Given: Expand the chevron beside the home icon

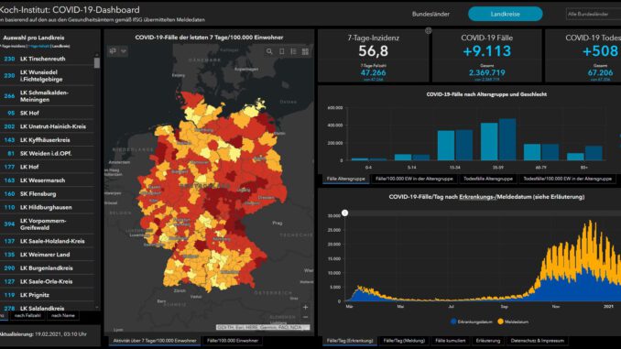Looking at the screenshot, I should (124, 51).
